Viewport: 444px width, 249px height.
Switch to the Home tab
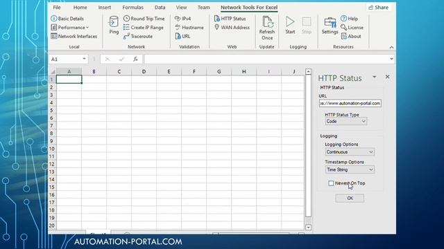click(x=80, y=8)
